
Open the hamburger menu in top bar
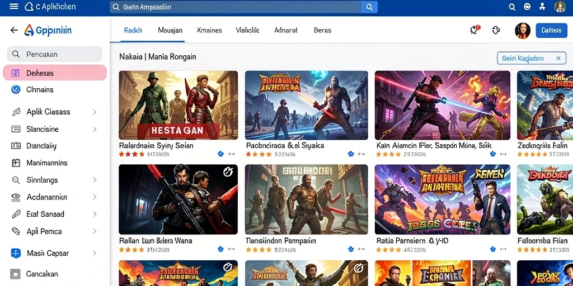pyautogui.click(x=14, y=7)
